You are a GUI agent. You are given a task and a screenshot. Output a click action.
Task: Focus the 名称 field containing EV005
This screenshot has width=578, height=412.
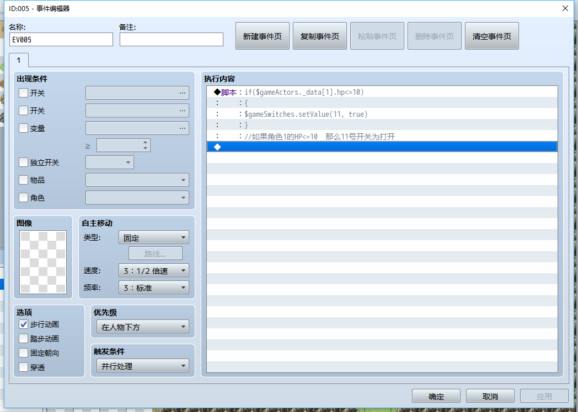[61, 40]
